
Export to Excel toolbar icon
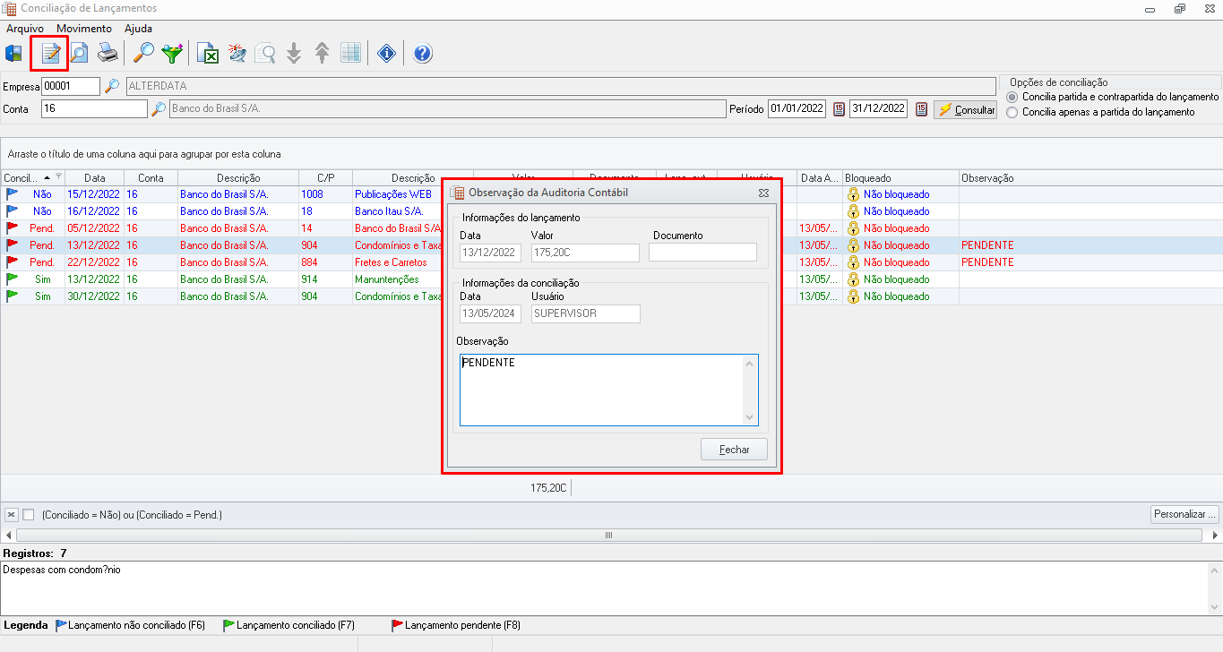pyautogui.click(x=208, y=54)
